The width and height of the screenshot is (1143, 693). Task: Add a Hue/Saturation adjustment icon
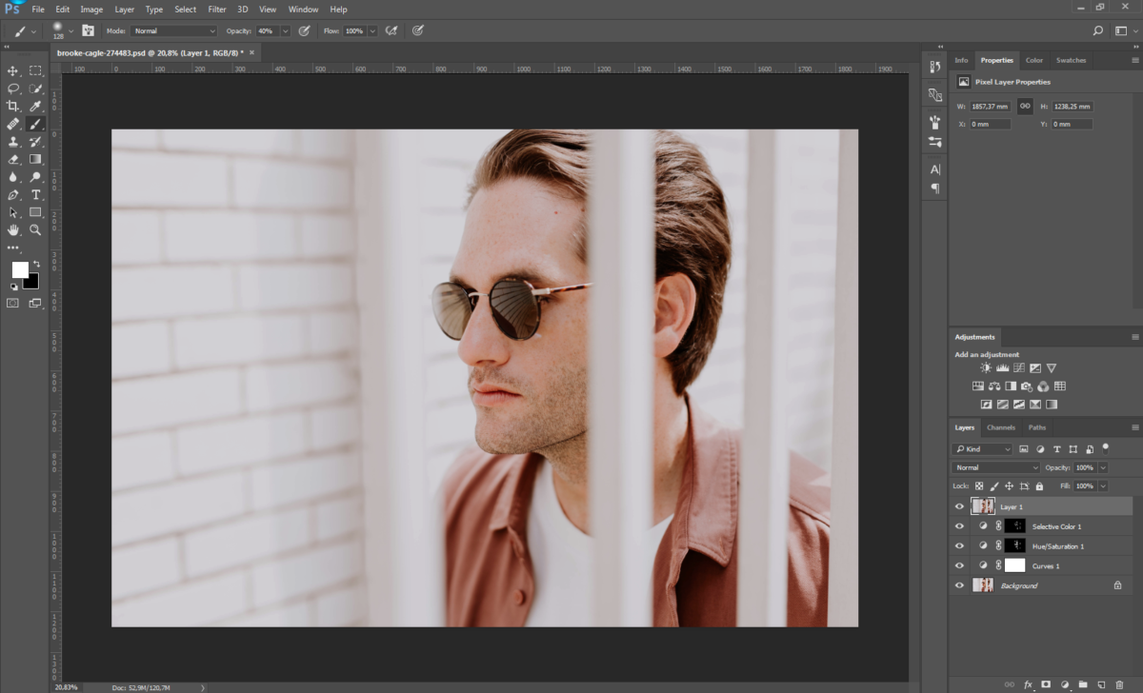[978, 386]
